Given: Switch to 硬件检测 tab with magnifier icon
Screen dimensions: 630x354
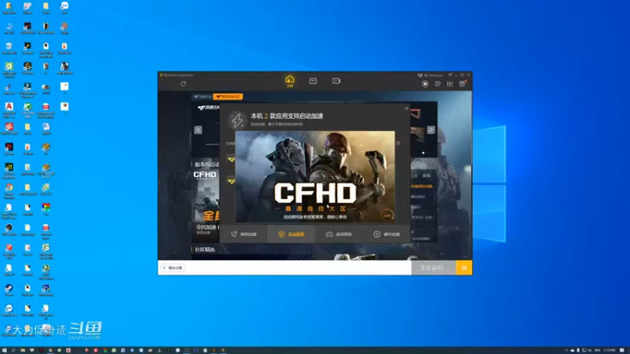Looking at the screenshot, I should point(387,234).
